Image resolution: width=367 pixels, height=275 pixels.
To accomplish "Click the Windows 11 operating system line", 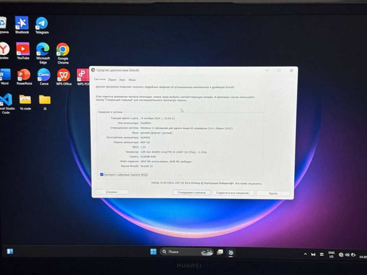I will point(186,128).
